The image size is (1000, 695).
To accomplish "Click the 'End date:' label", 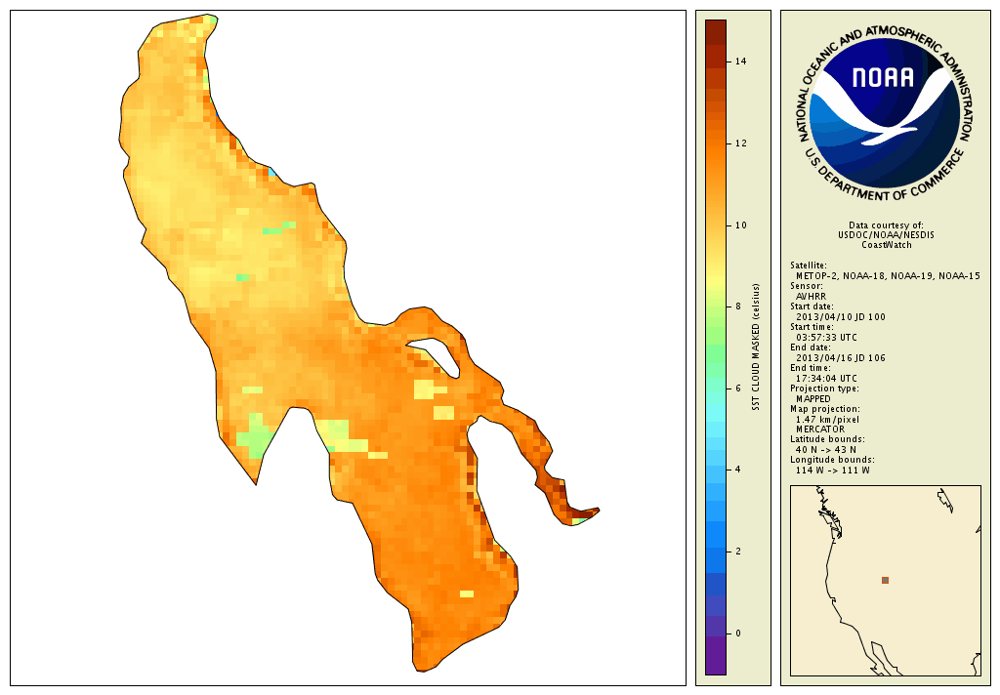I will [810, 347].
